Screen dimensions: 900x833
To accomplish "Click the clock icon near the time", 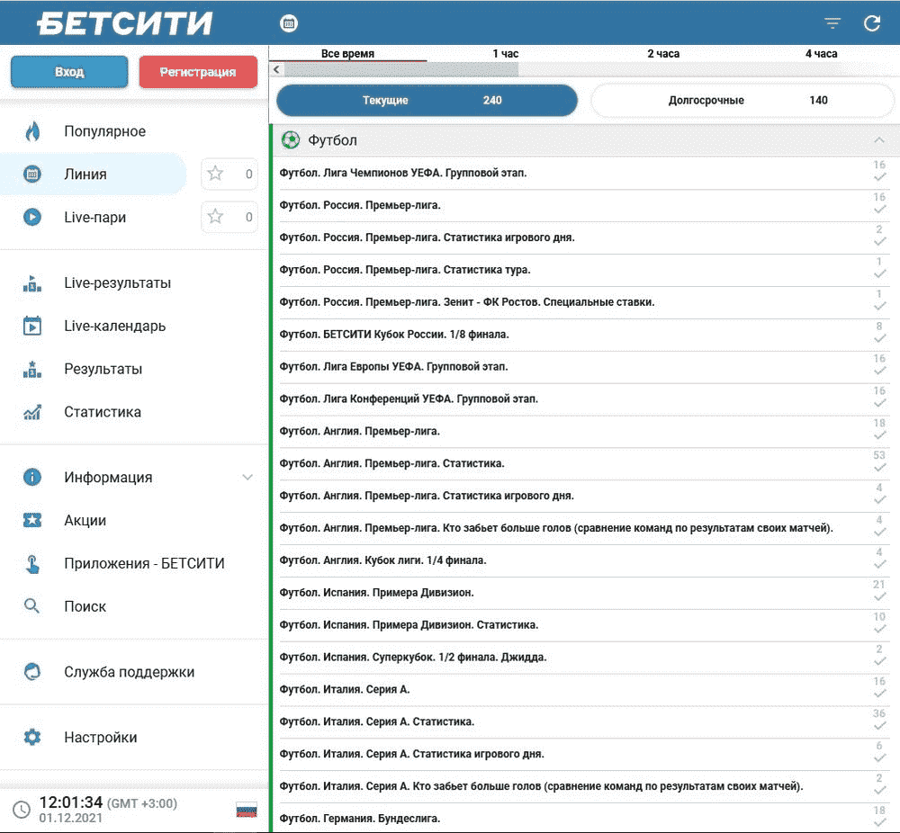I will coord(22,810).
